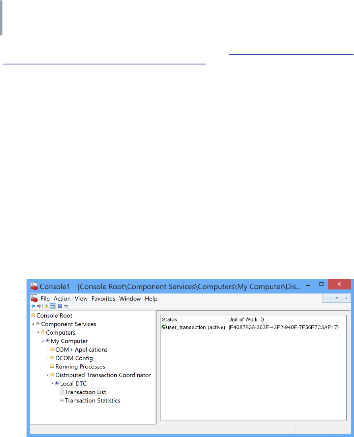Open the Window menu

[130, 298]
